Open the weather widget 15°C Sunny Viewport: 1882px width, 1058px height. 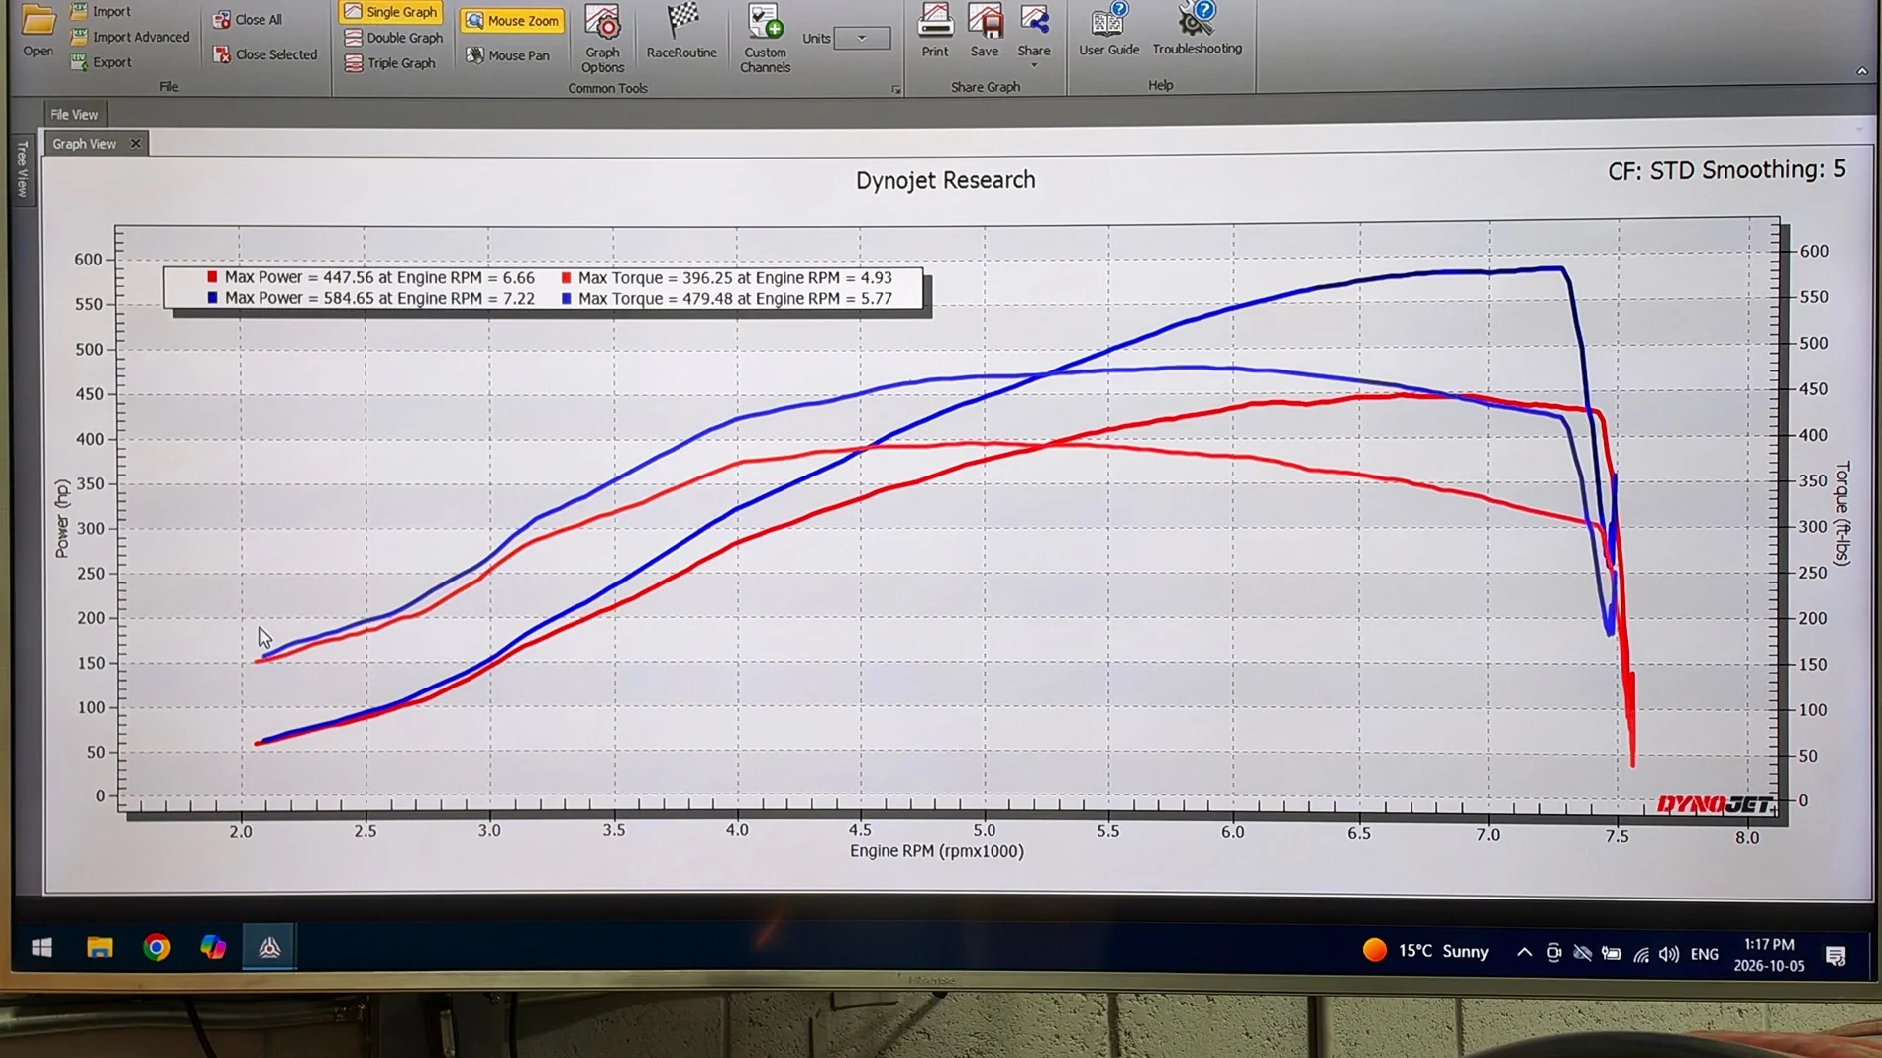pyautogui.click(x=1425, y=951)
